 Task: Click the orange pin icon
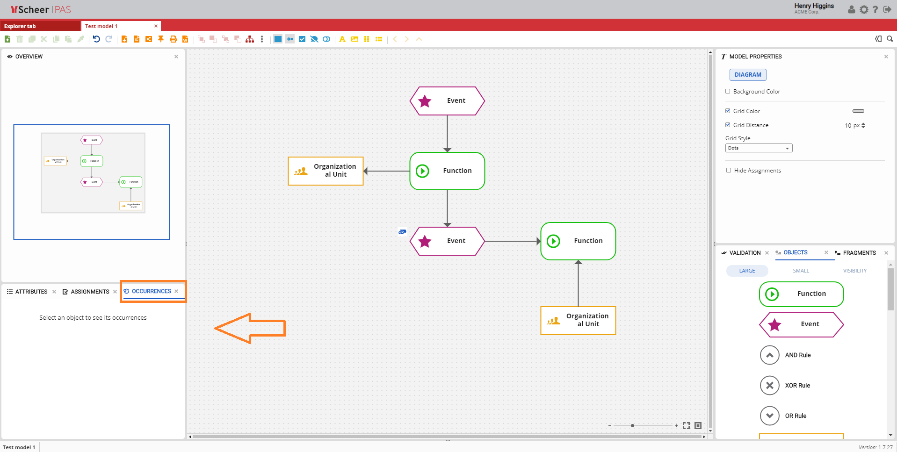point(161,39)
